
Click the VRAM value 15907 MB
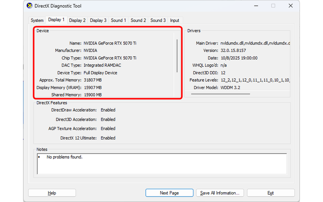click(x=93, y=88)
